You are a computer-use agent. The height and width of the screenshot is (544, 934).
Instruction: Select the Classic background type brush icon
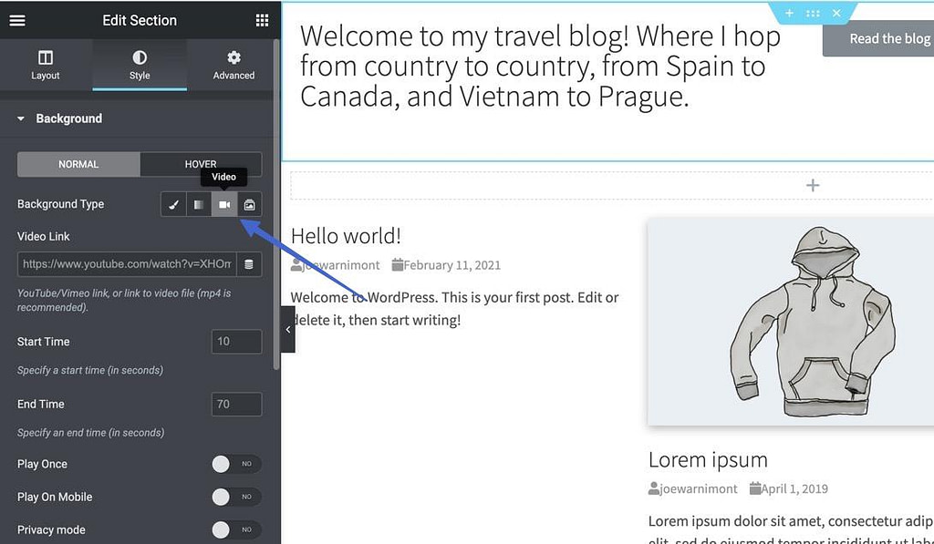(x=172, y=204)
